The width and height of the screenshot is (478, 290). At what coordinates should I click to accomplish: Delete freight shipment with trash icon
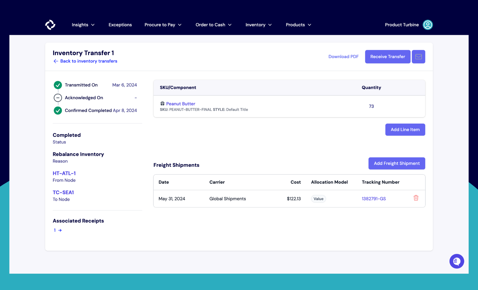pos(416,198)
